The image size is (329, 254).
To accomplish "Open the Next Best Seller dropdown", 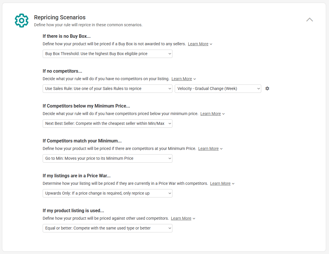I will 108,123.
